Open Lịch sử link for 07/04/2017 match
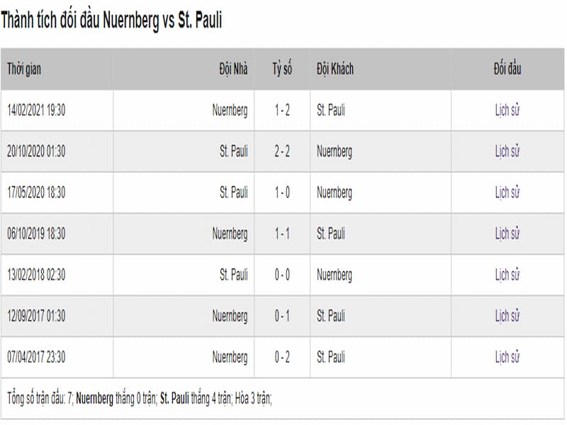Image resolution: width=567 pixels, height=425 pixels. tap(507, 358)
